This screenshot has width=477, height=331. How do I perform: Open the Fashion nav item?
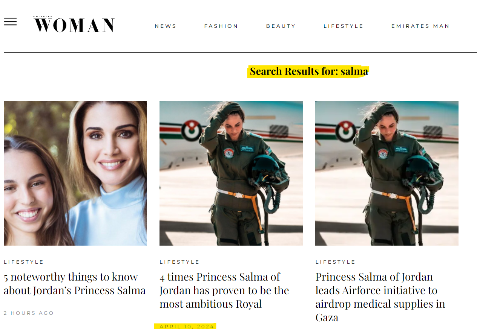(221, 26)
